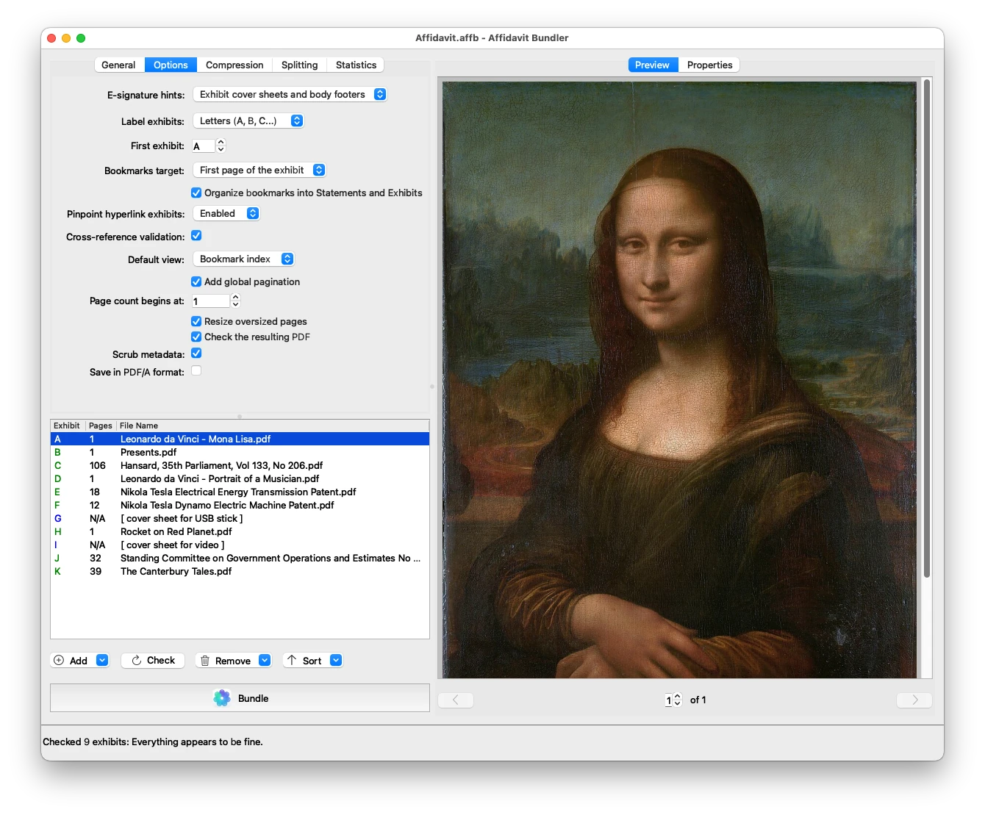Open the Default view dropdown

coord(243,259)
